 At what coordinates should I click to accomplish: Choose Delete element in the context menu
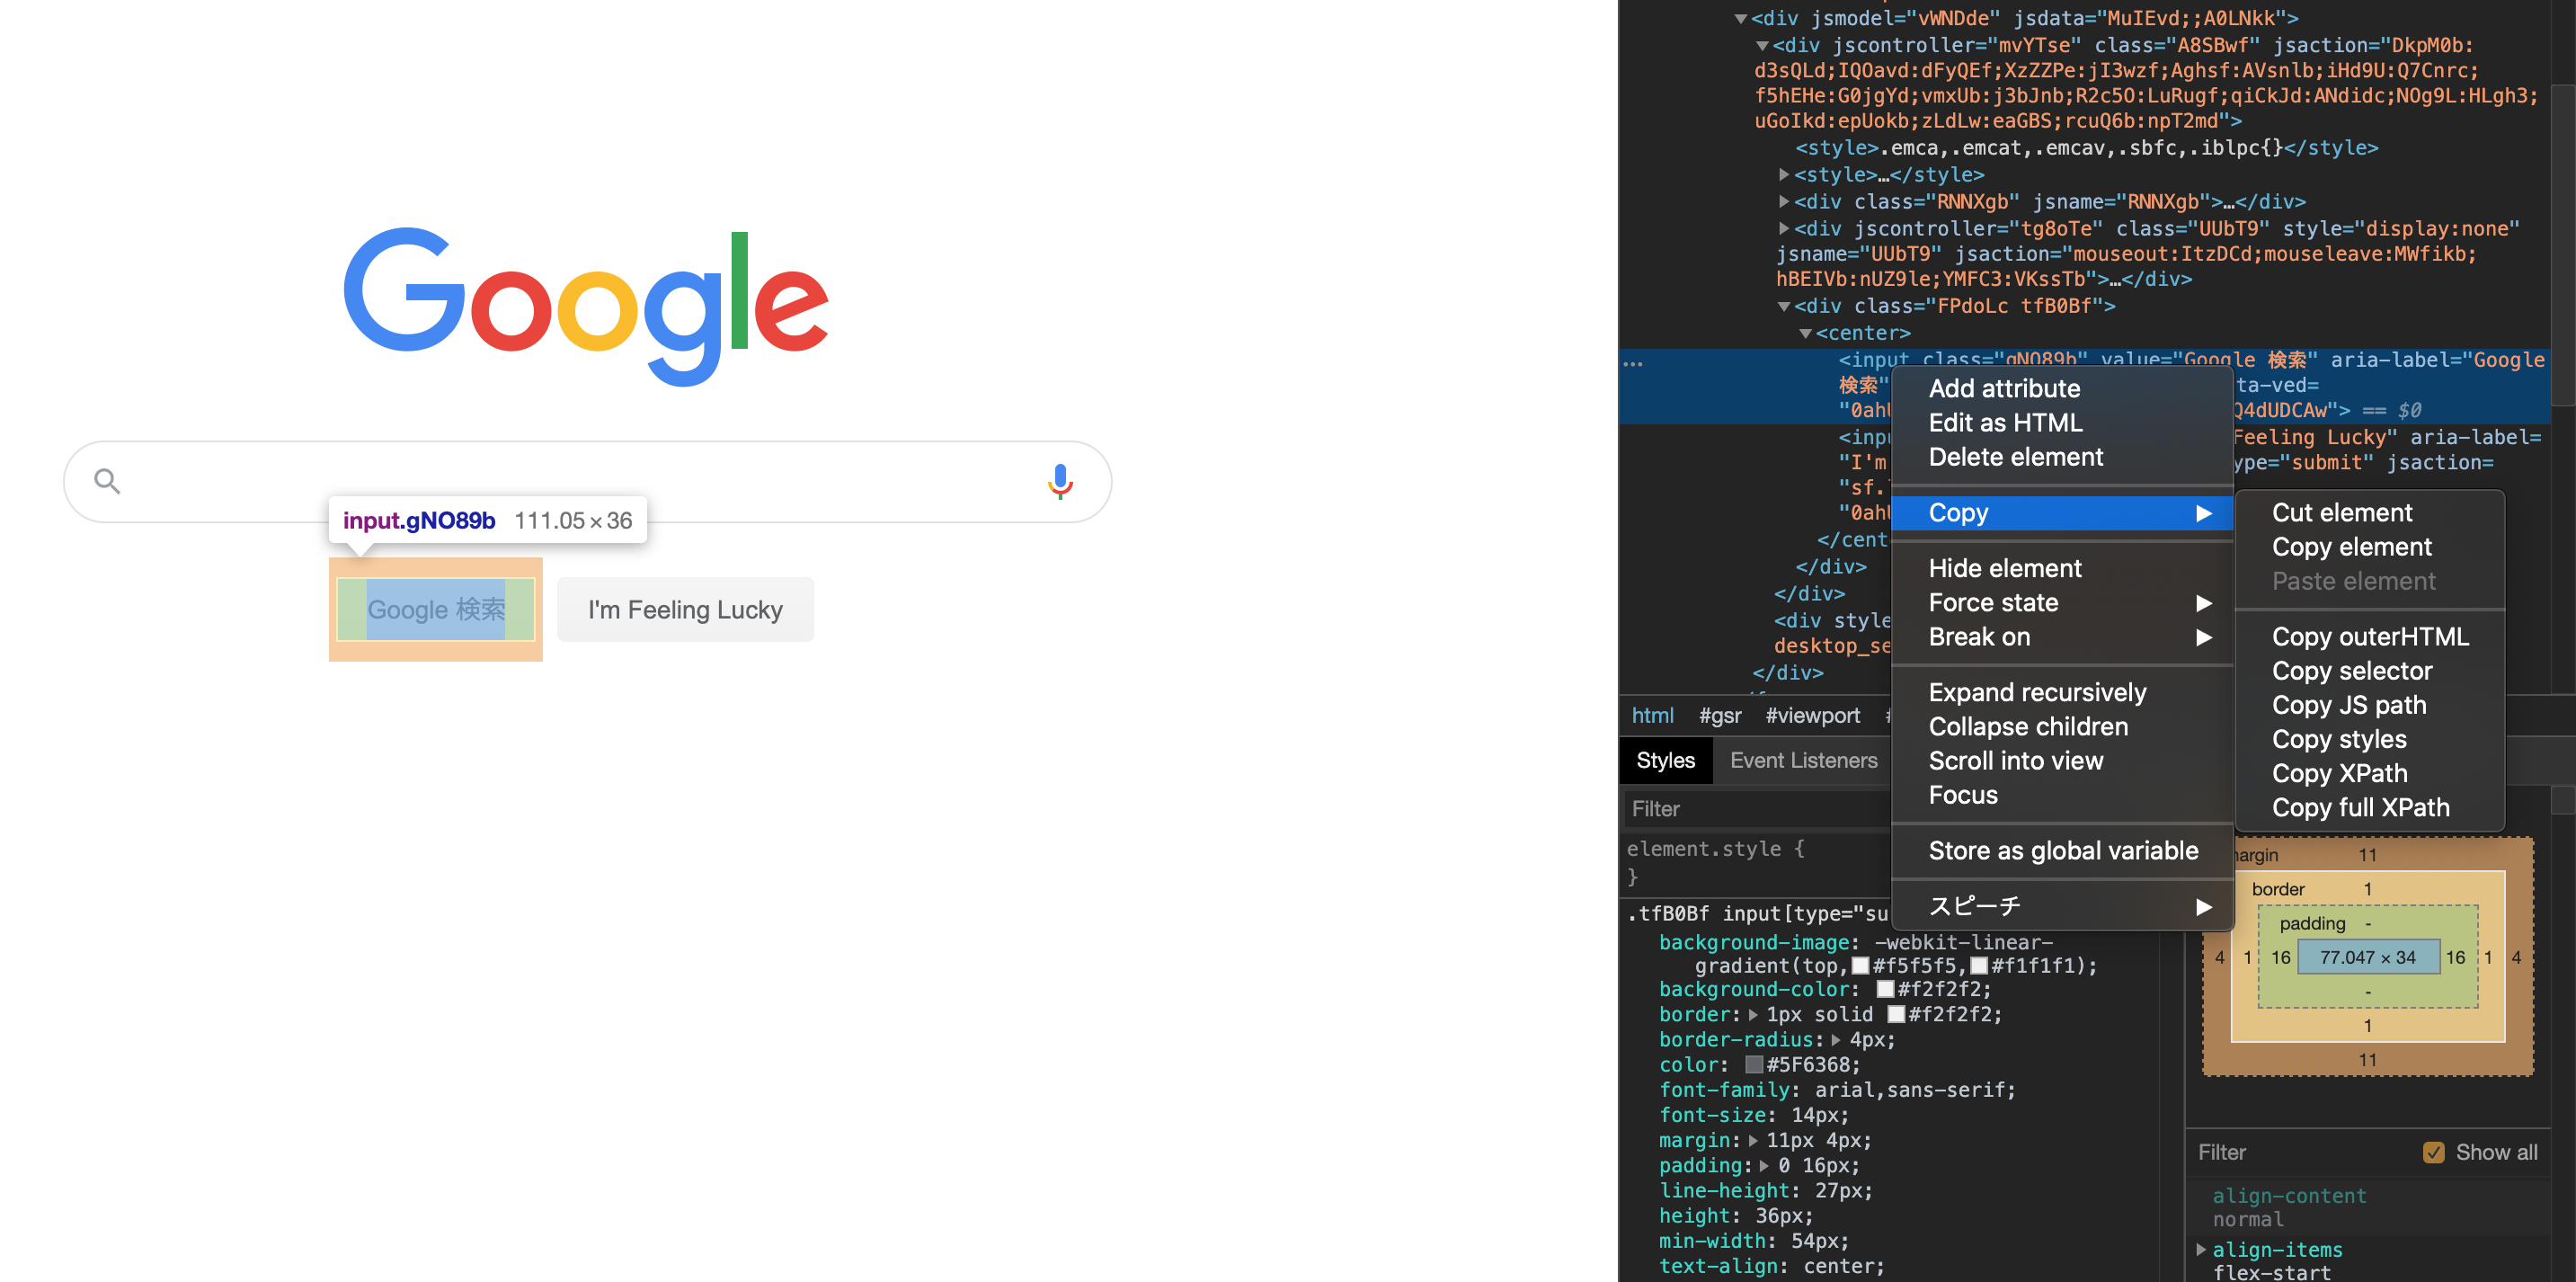pyautogui.click(x=2016, y=456)
